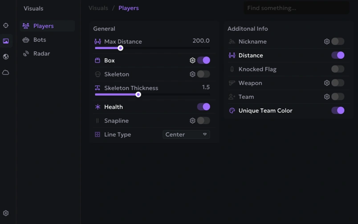Image resolution: width=358 pixels, height=224 pixels.
Task: Open the Radar menu item
Action: tap(41, 53)
